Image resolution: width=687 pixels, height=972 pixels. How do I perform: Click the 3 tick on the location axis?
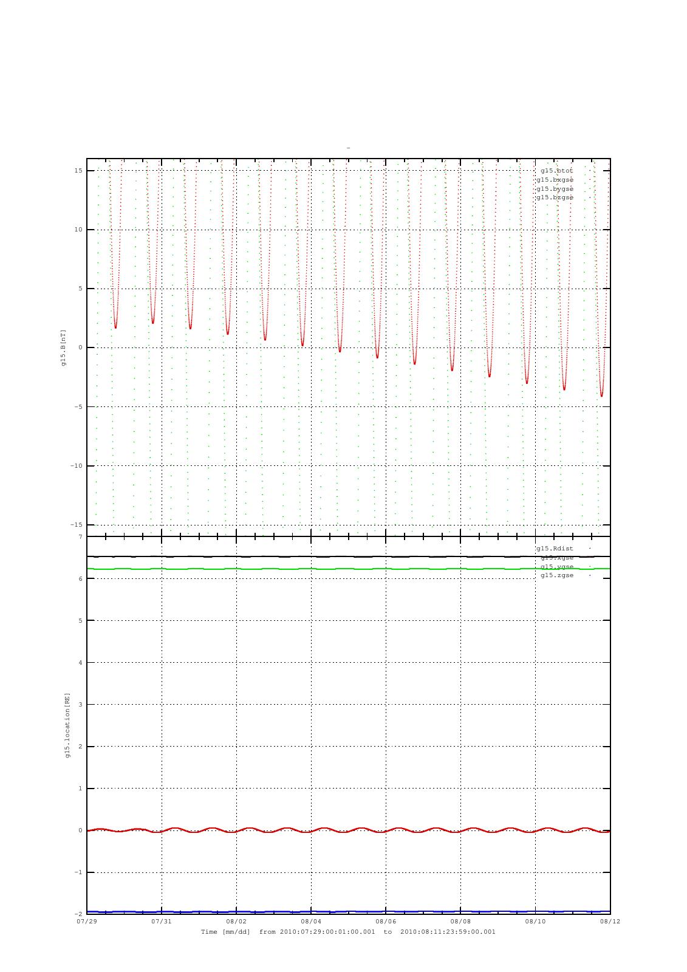pyautogui.click(x=81, y=705)
